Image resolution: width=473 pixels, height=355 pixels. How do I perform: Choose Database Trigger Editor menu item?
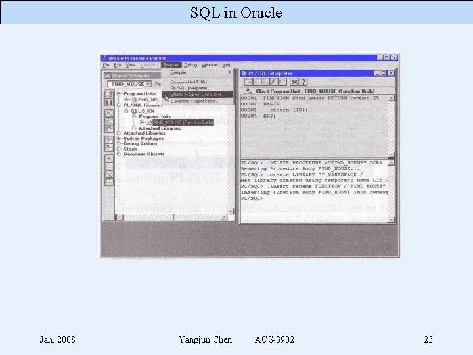[x=198, y=101]
